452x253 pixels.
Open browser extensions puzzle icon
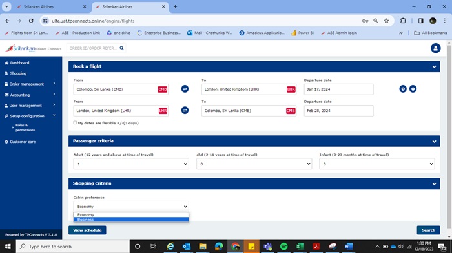point(403,21)
